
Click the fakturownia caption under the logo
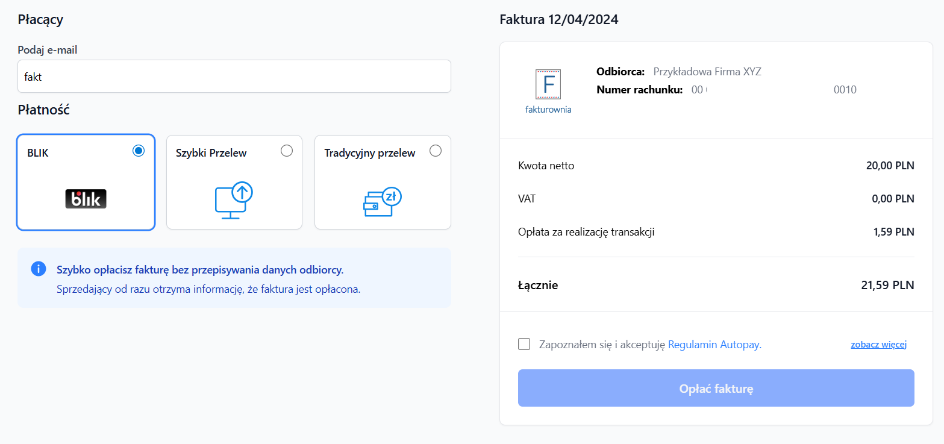pyautogui.click(x=548, y=110)
